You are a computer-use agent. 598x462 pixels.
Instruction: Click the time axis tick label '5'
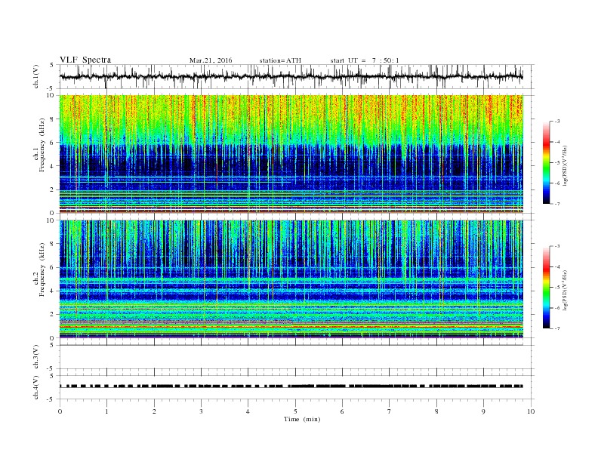(295, 411)
